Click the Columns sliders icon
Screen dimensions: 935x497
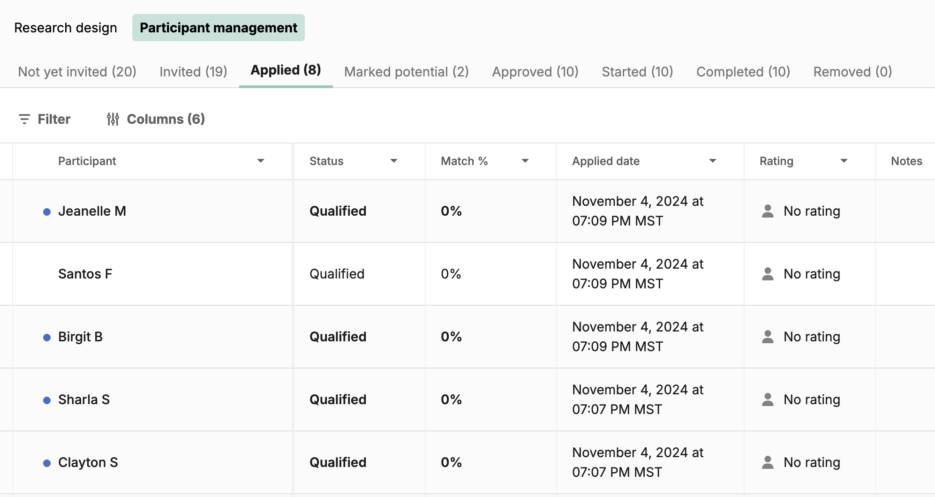(x=113, y=119)
